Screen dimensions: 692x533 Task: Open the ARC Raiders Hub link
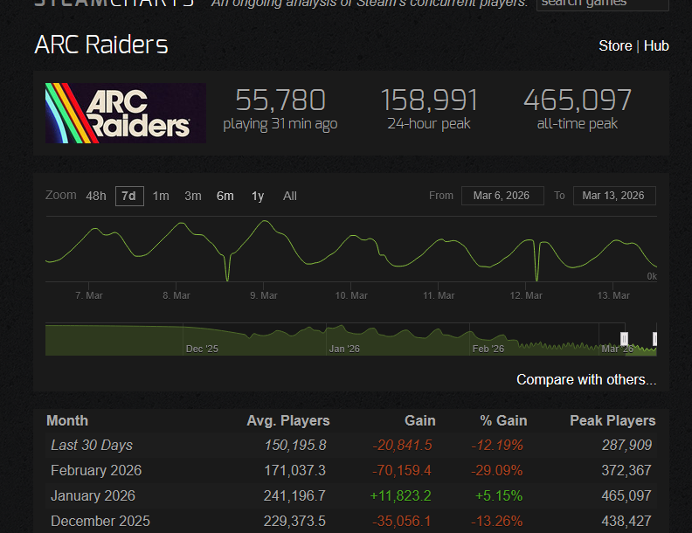pos(656,46)
